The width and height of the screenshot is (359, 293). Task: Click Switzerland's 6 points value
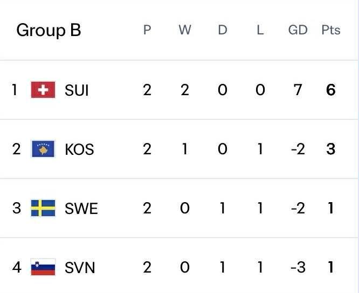330,90
